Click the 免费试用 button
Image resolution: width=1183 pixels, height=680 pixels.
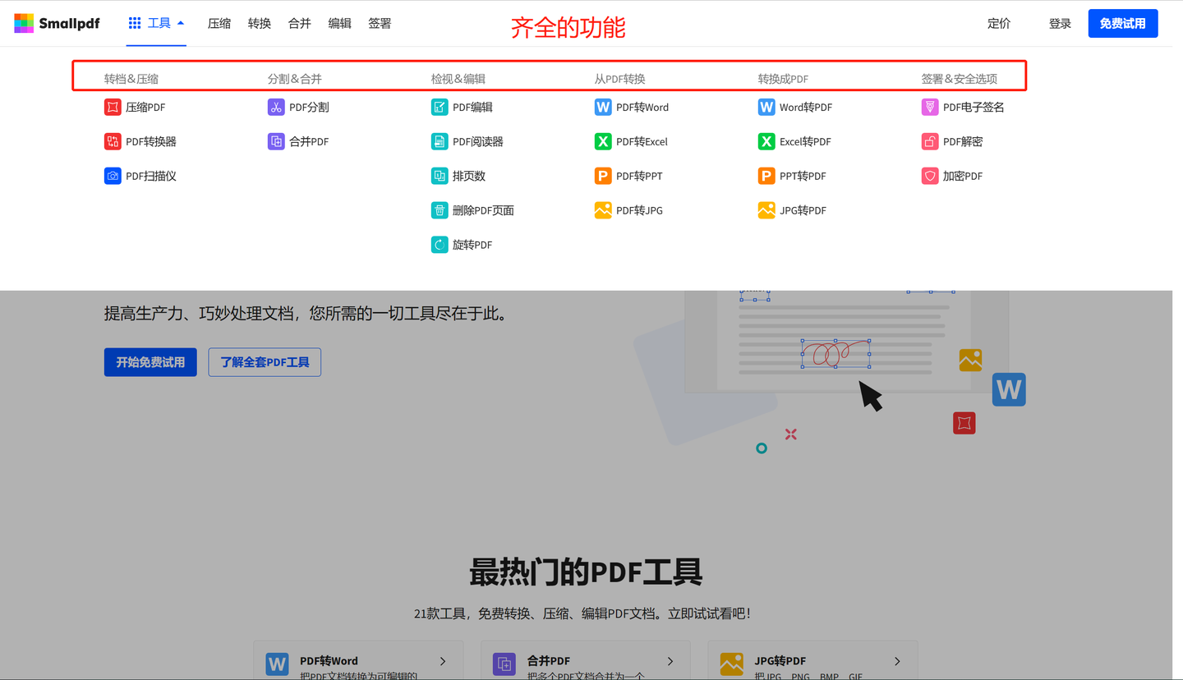[1123, 23]
